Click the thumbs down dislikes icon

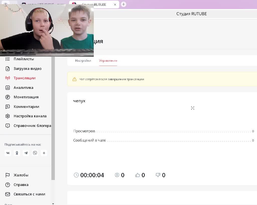[x=158, y=175]
